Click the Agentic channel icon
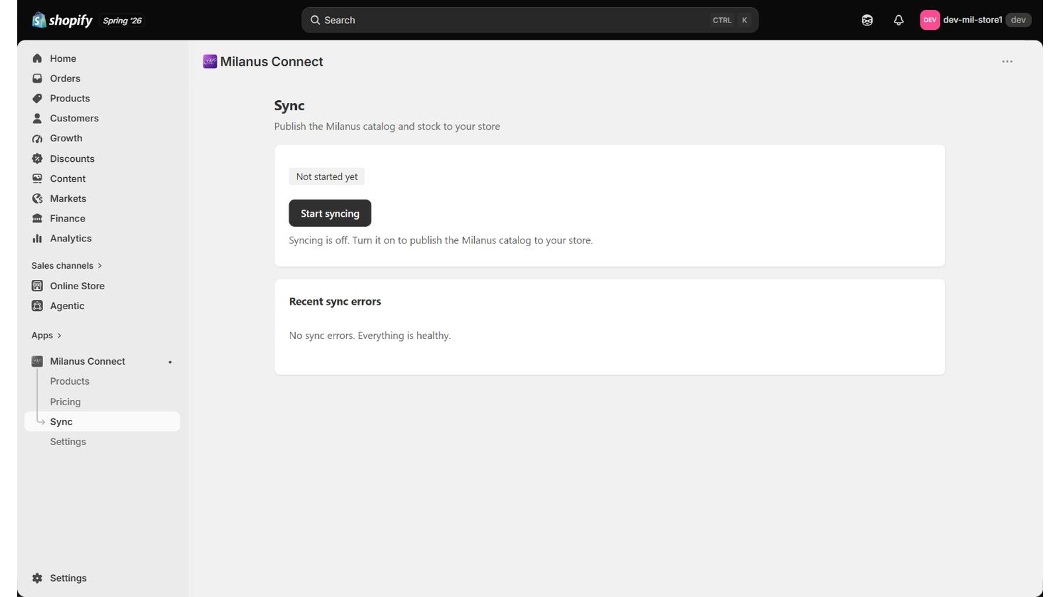This screenshot has height=597, width=1061. [37, 306]
